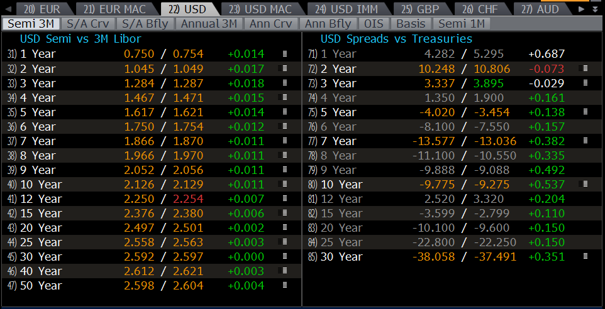
Task: Click the activity icon in the 50 Year Libor row
Action: click(x=285, y=285)
